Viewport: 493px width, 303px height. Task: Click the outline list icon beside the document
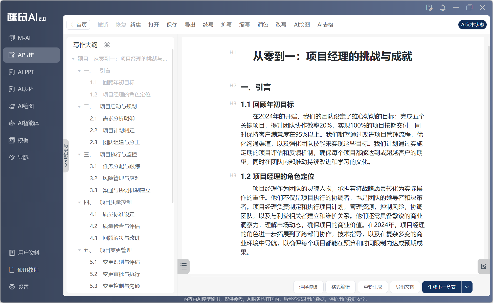[184, 266]
